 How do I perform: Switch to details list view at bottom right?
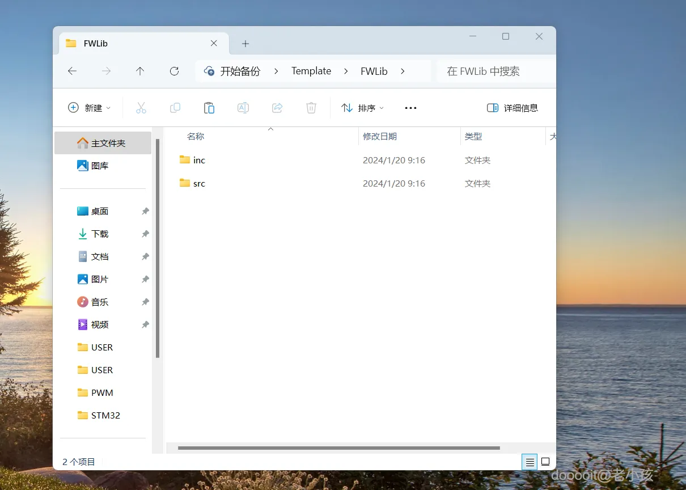pos(530,462)
